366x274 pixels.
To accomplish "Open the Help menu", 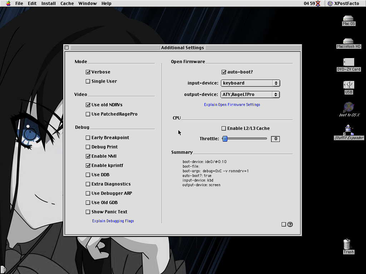I will (106, 3).
